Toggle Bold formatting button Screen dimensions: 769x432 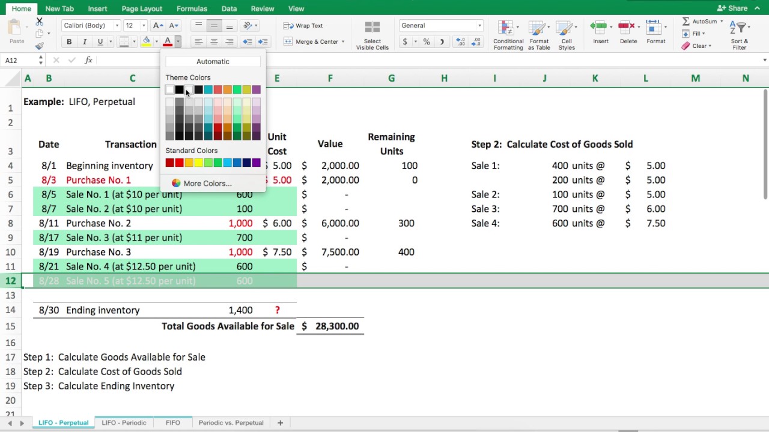(69, 42)
